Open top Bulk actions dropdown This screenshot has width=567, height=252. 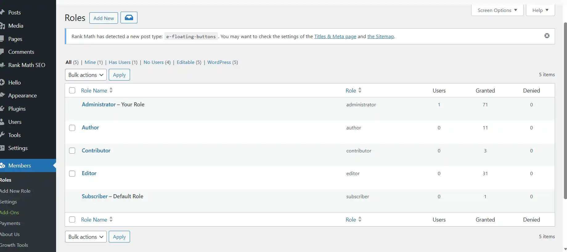(86, 75)
